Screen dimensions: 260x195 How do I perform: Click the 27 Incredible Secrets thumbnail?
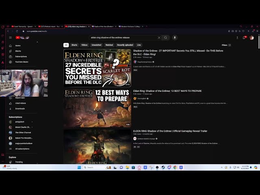coord(97,68)
